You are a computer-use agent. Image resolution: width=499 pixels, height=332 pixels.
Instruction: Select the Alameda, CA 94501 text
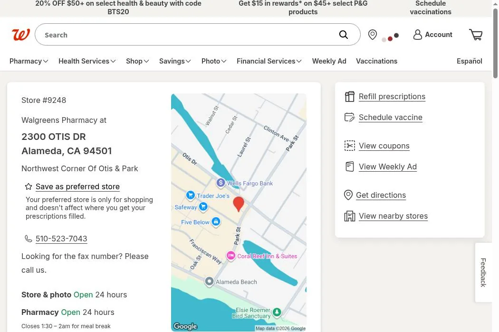click(67, 151)
